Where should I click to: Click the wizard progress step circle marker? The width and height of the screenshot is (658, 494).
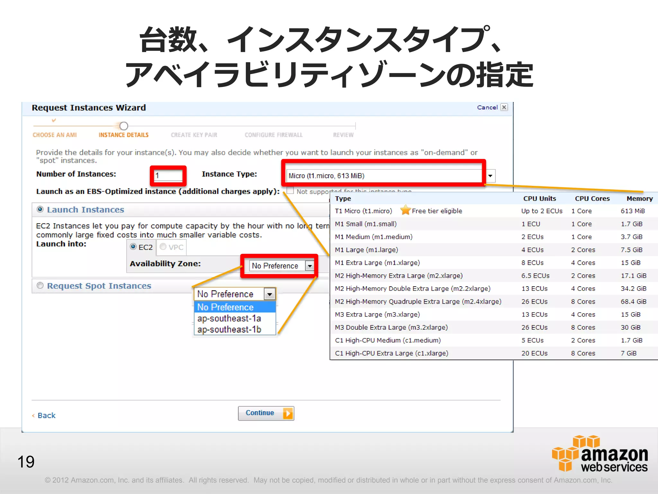124,126
